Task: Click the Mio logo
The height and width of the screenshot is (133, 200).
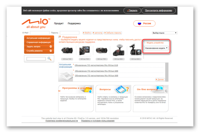Action: point(36,23)
